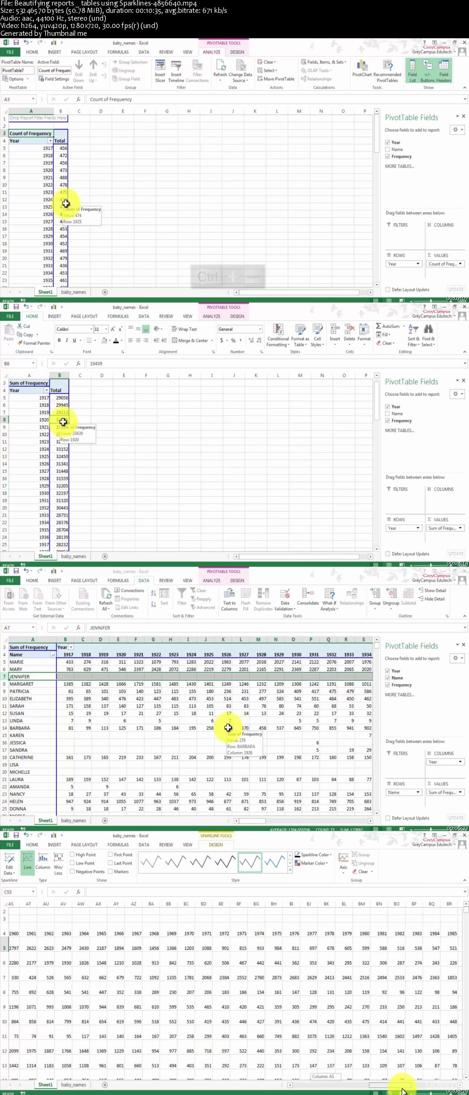Screen dimensions: 469x1095
Task: Toggle the Field List button
Action: (412, 71)
